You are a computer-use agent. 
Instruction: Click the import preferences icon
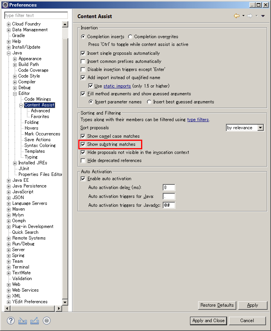[x=23, y=321]
